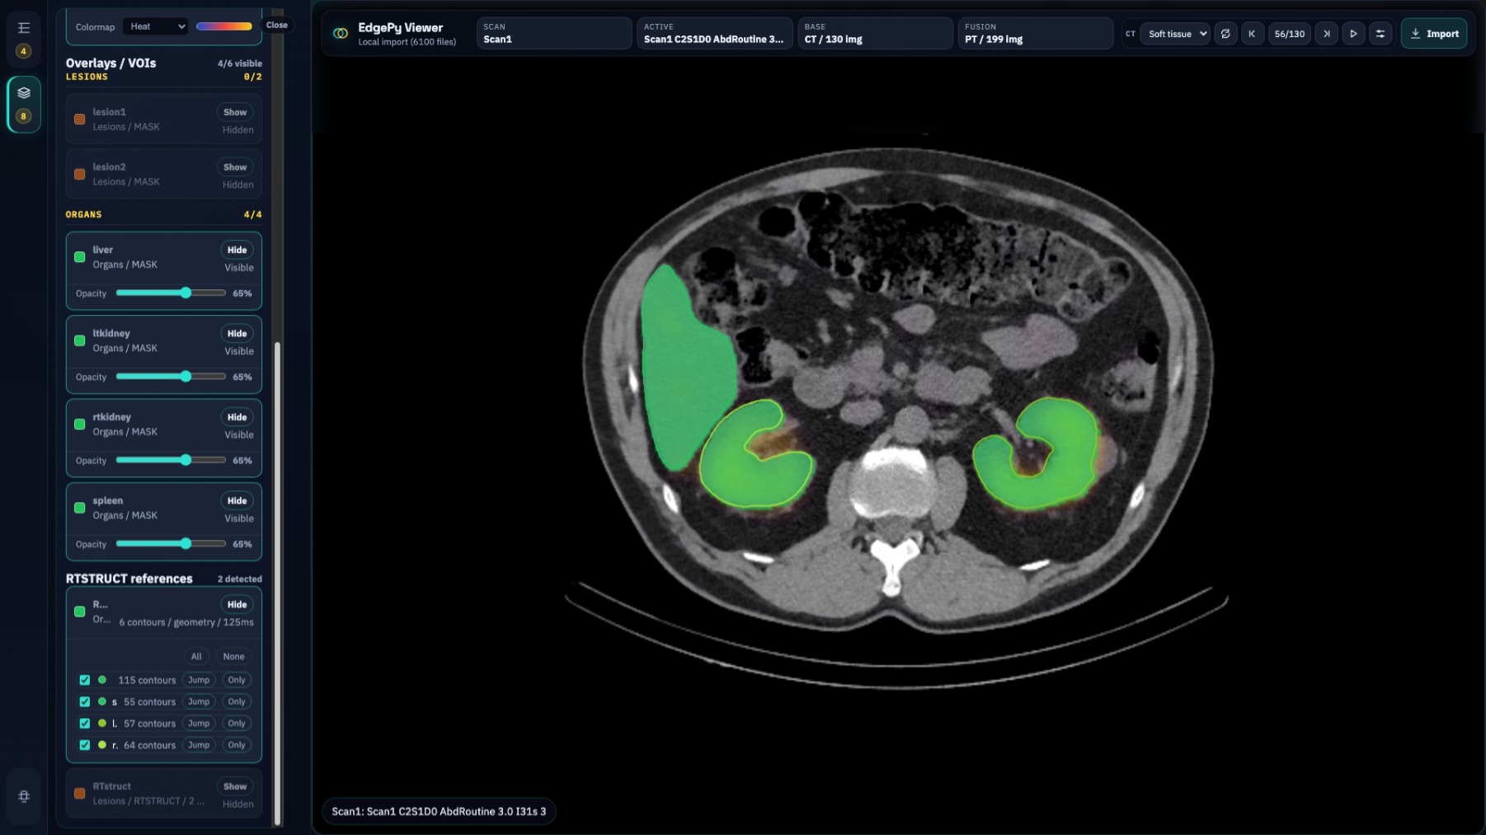
Task: Select the Active Scan1 AbdRoutine series box
Action: [x=714, y=34]
